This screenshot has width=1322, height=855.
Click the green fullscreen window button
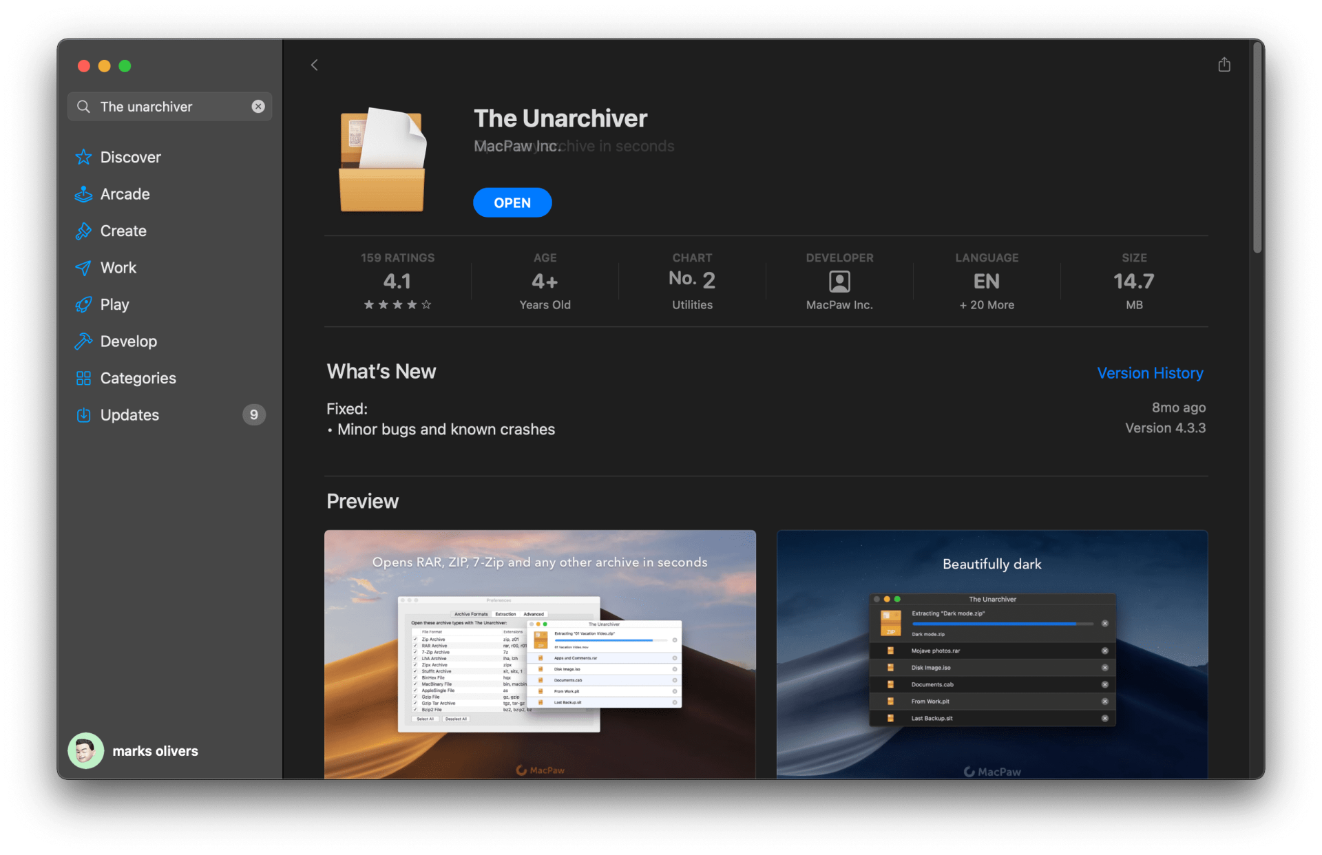pos(125,66)
